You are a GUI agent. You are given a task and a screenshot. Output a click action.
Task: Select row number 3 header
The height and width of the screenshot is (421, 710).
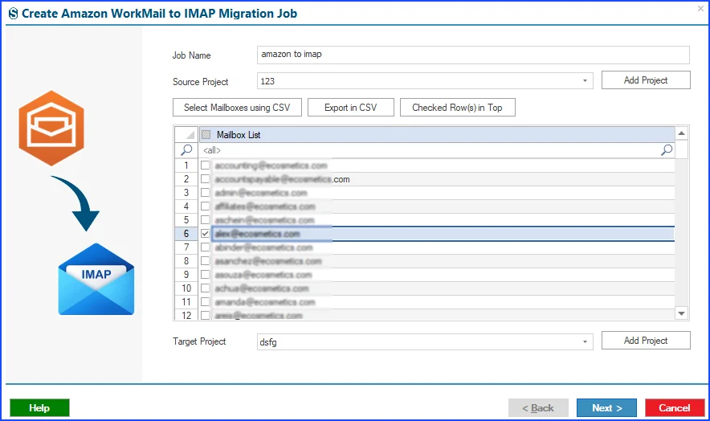click(186, 193)
